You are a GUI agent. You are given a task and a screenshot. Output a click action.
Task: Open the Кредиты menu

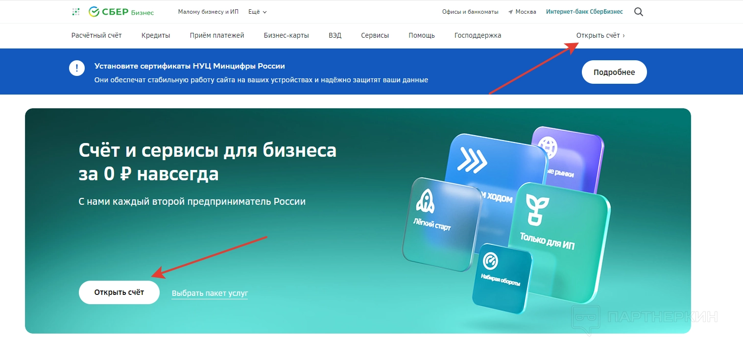(x=156, y=35)
